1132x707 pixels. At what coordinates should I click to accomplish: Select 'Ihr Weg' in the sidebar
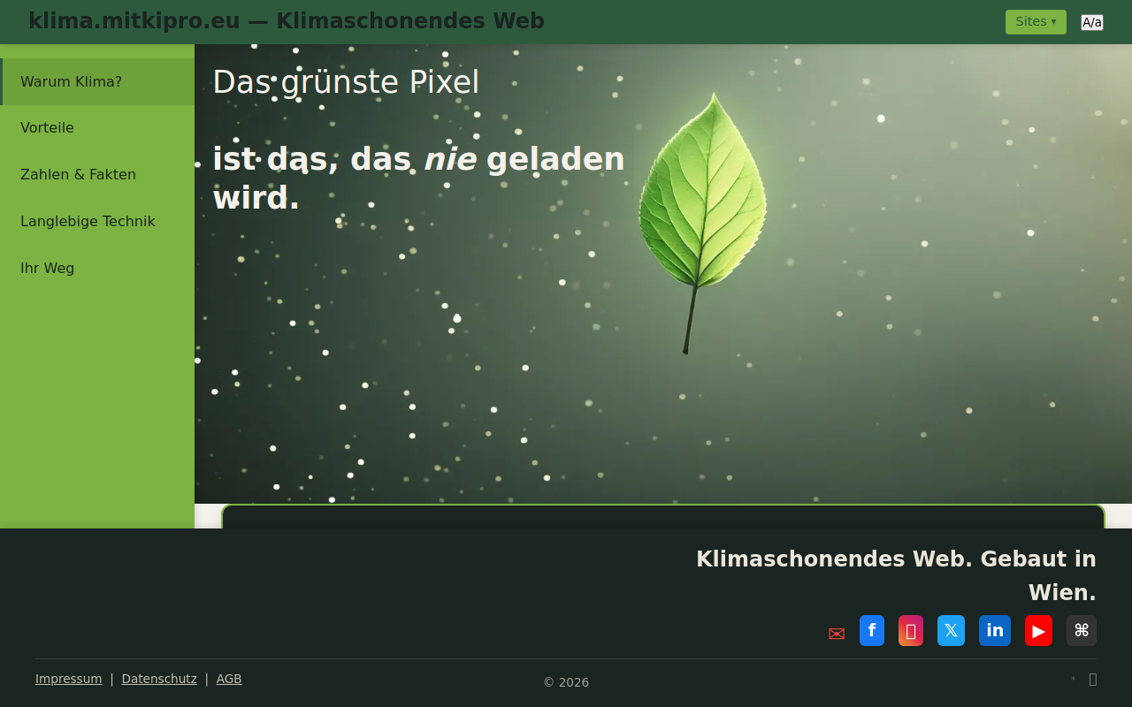tap(97, 269)
